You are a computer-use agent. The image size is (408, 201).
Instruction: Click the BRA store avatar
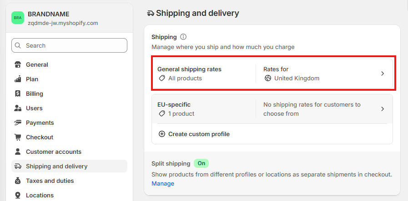click(x=18, y=18)
